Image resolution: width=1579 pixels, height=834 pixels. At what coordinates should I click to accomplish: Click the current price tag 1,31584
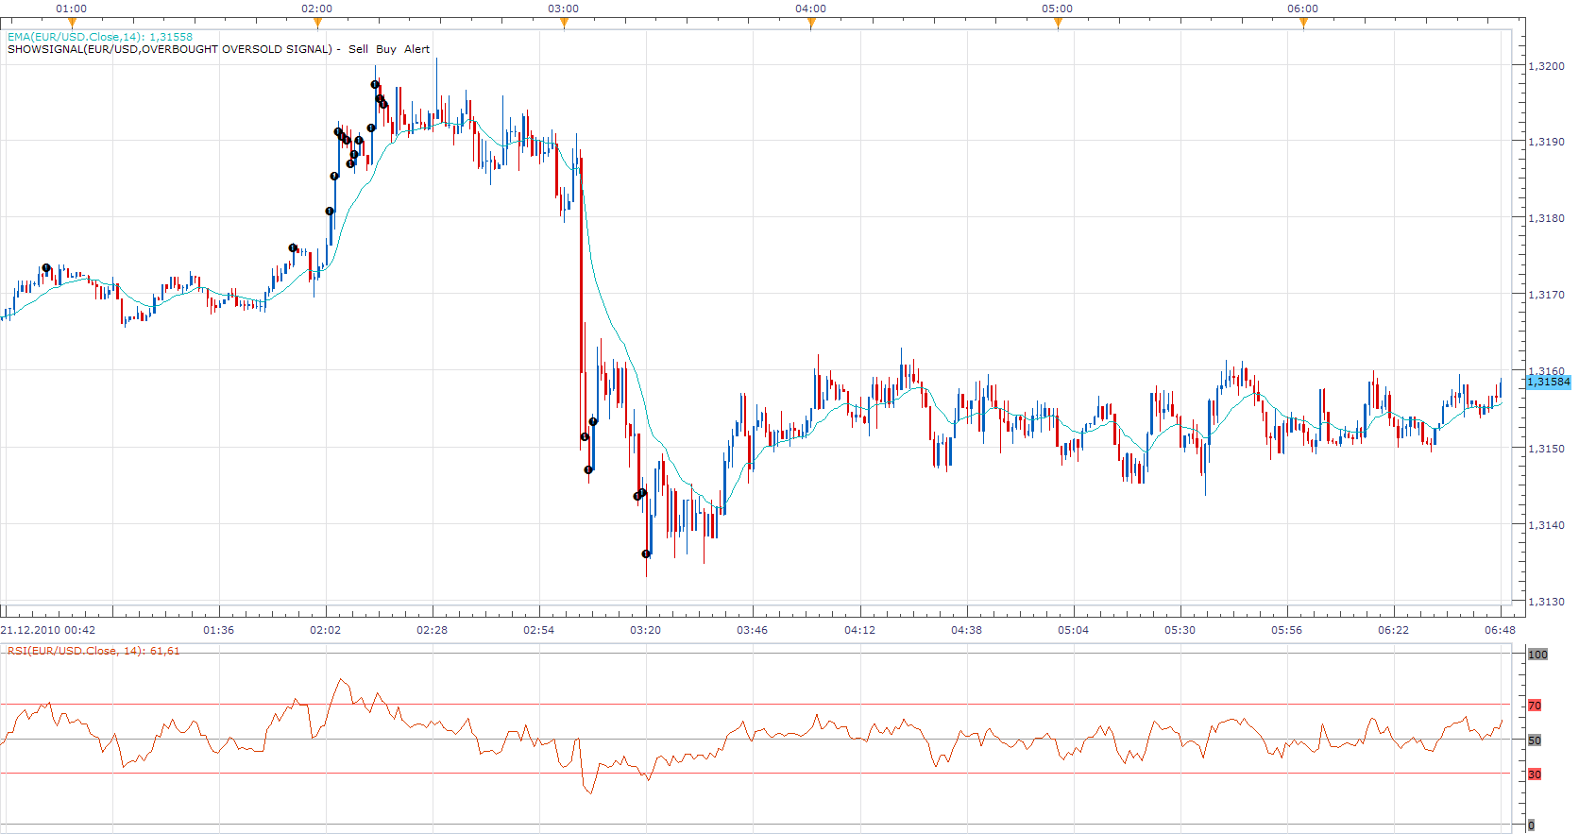pyautogui.click(x=1549, y=382)
